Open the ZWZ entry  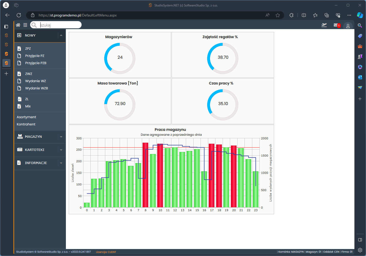[x=29, y=74]
